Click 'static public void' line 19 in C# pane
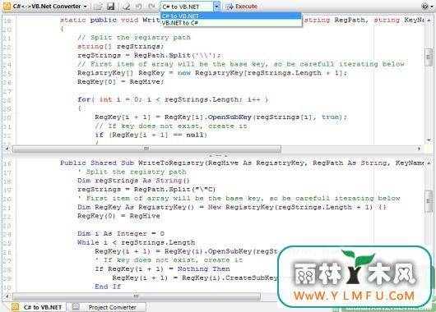Image resolution: width=436 pixels, height=312 pixels. [242, 20]
